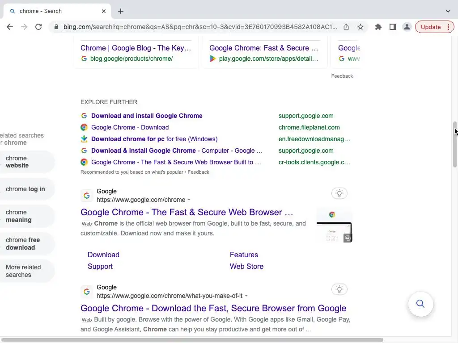Screen dimensions: 458x343
Task: Open the Chrome result thumbnail image
Action: click(334, 225)
